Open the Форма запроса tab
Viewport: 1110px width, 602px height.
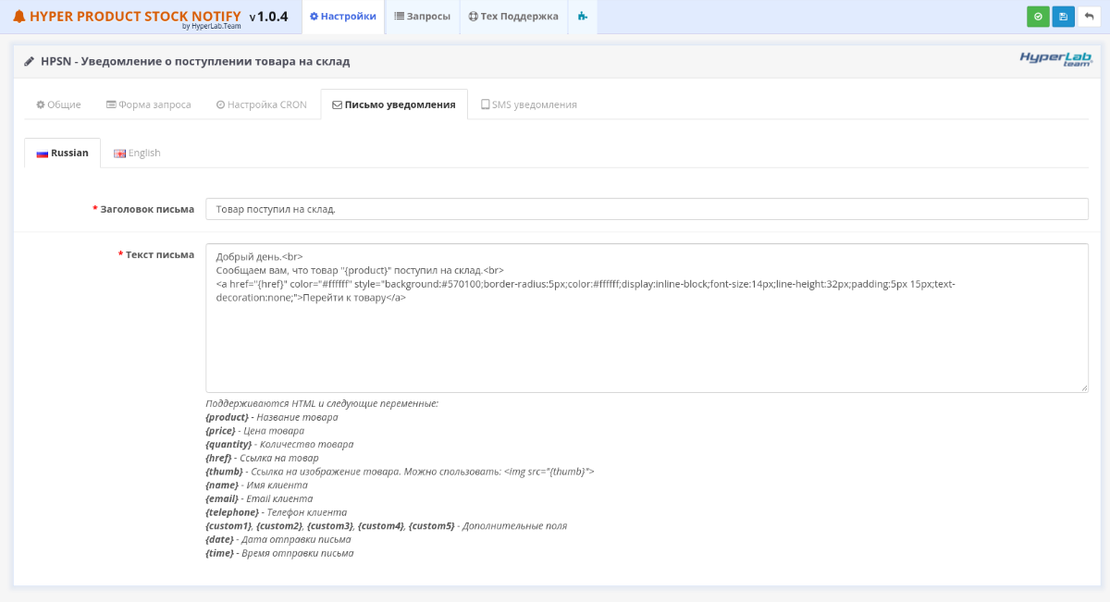click(148, 104)
